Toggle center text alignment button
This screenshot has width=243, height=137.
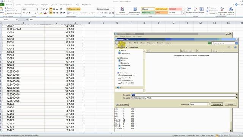click(54, 13)
